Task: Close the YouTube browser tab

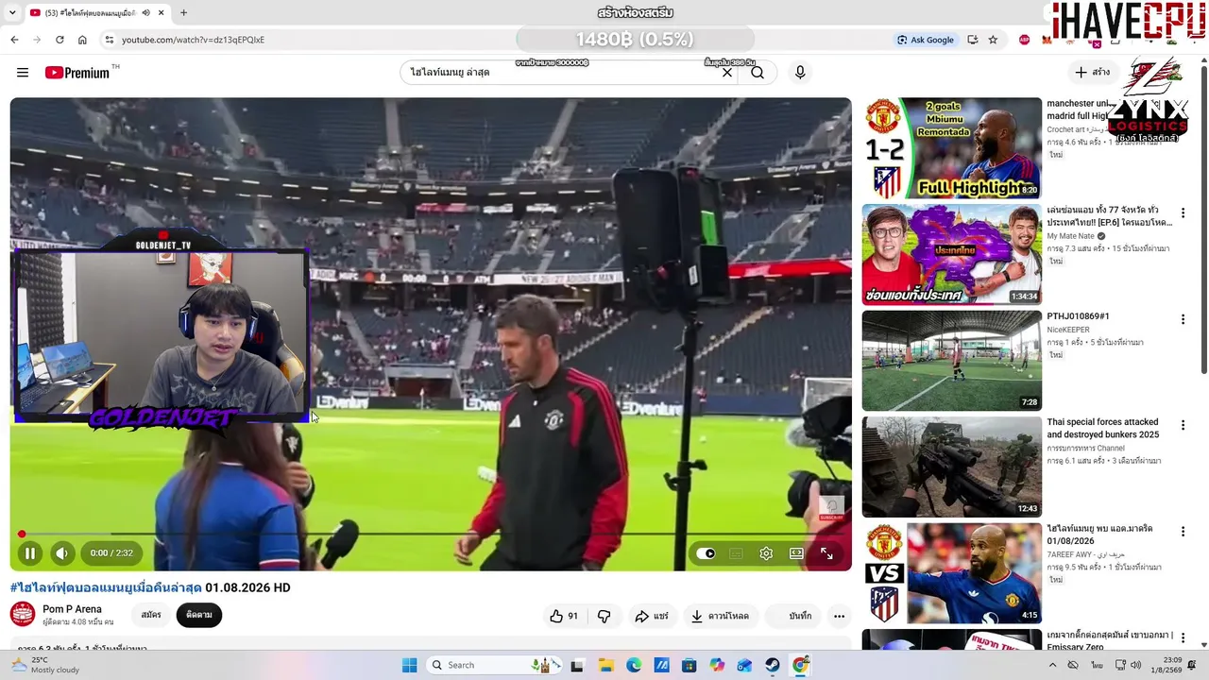Action: click(x=162, y=13)
